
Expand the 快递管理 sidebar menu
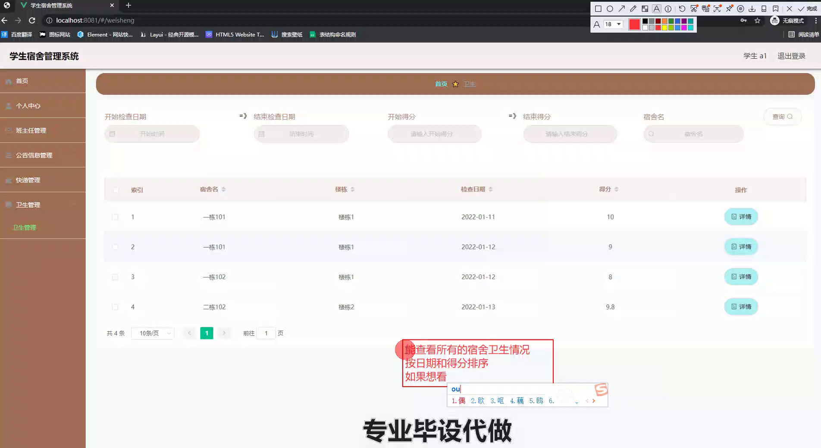pyautogui.click(x=43, y=180)
